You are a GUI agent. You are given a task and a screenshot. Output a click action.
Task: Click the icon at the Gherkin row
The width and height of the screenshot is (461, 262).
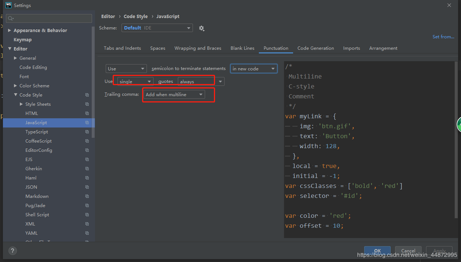(x=87, y=169)
